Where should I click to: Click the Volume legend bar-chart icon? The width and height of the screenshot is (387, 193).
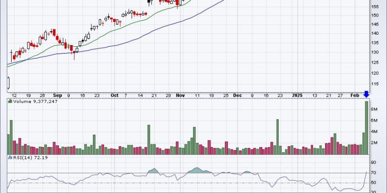pyautogui.click(x=10, y=101)
